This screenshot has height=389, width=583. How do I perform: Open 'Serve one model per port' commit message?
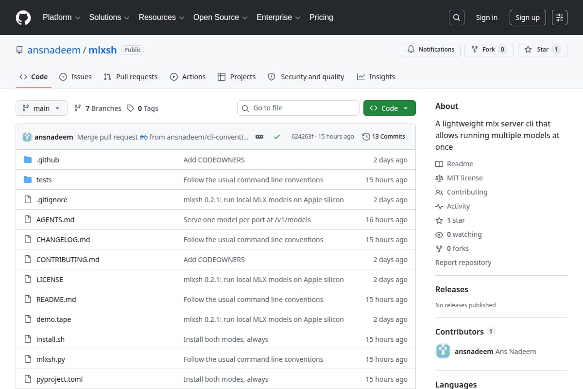coord(247,220)
